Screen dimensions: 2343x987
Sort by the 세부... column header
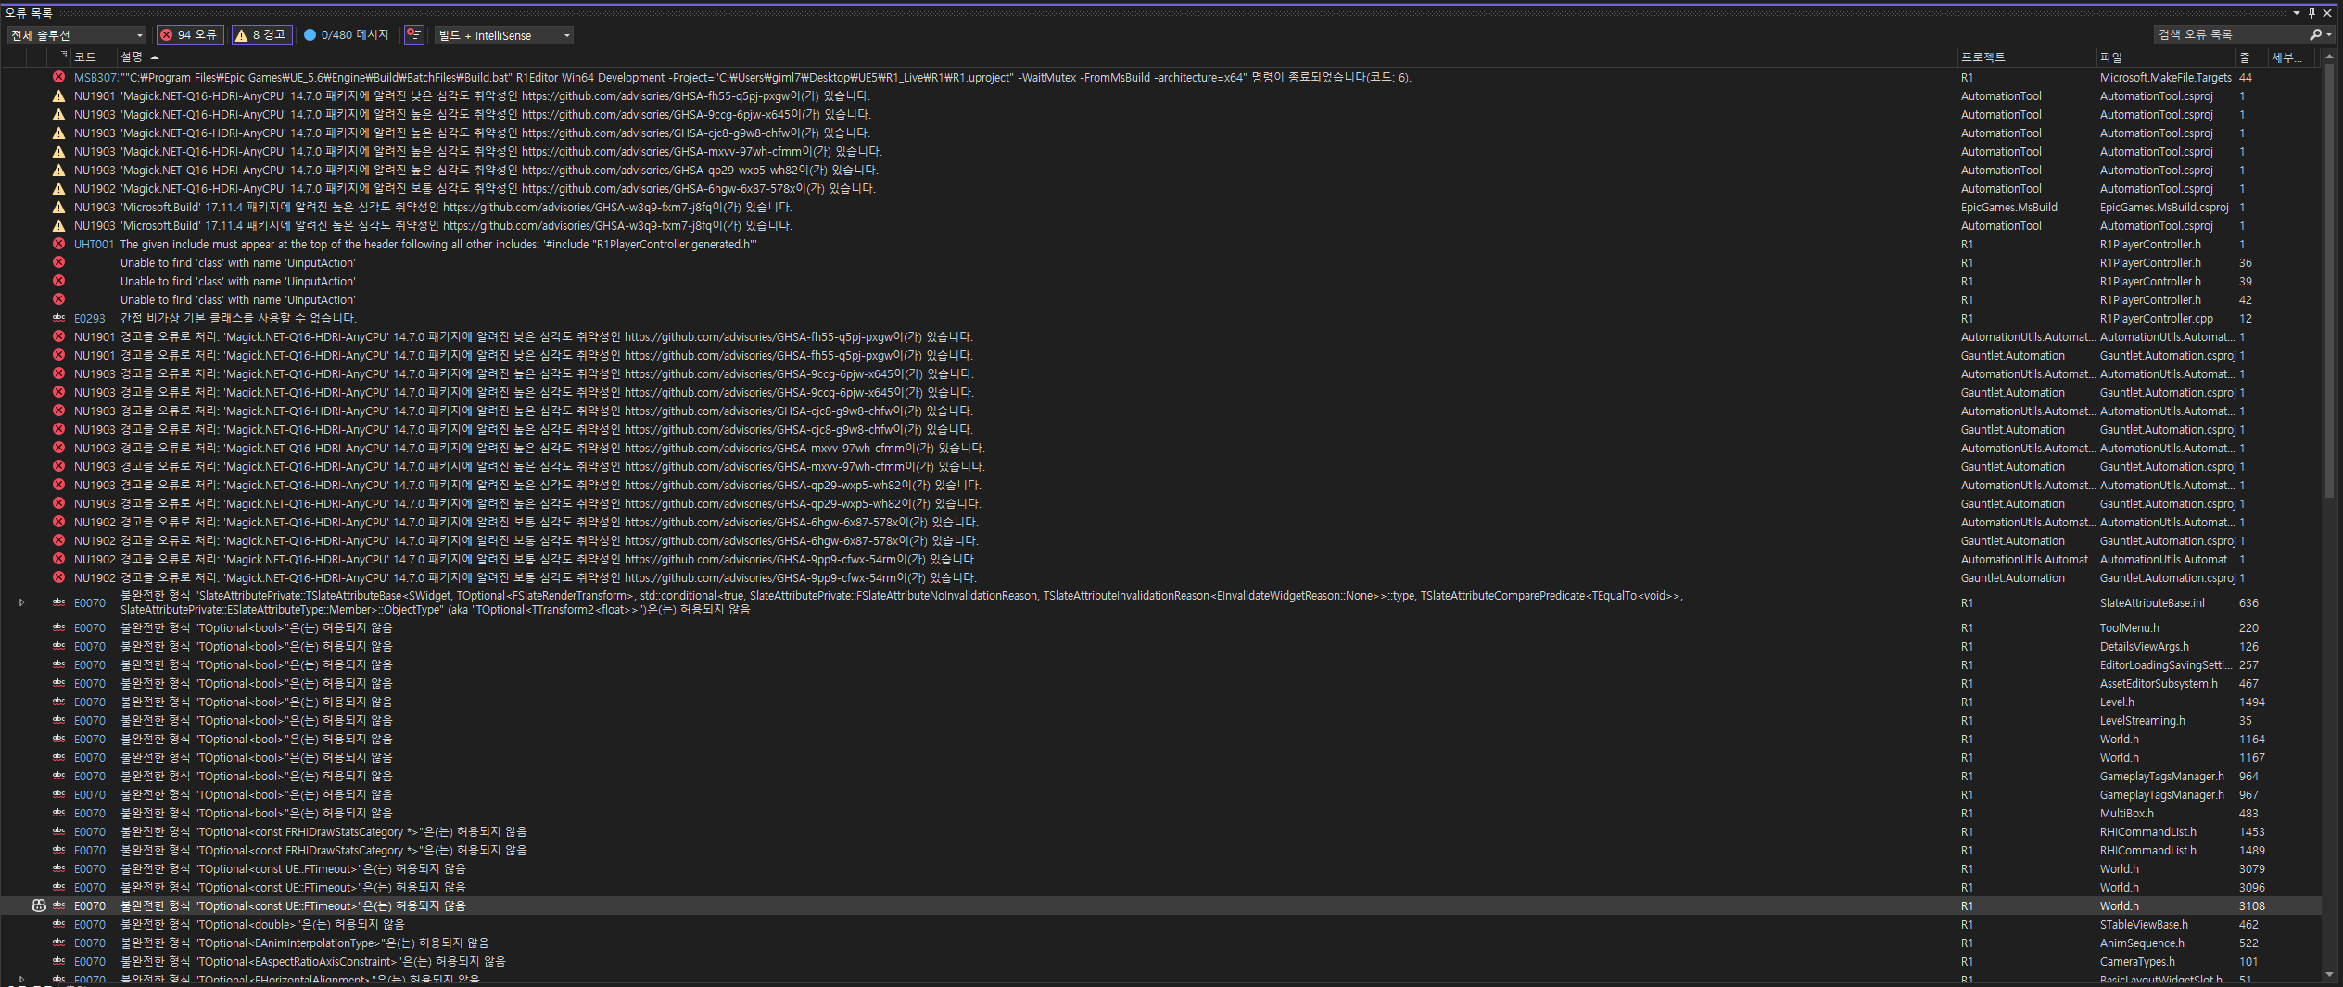tap(2290, 57)
